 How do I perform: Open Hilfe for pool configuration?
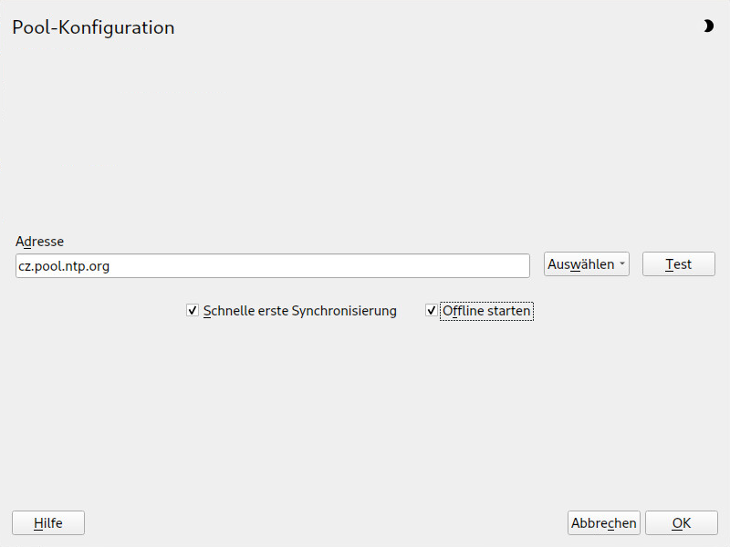[x=48, y=522]
